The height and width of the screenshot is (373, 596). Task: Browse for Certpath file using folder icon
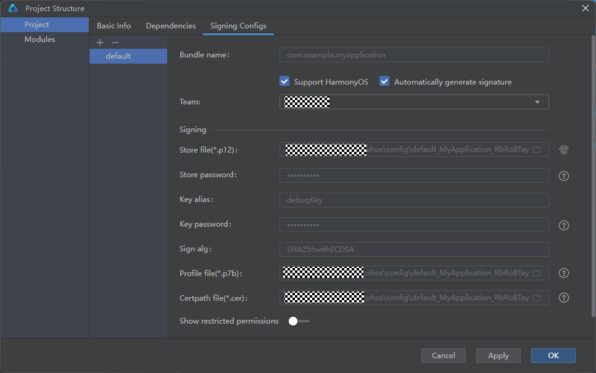click(537, 298)
